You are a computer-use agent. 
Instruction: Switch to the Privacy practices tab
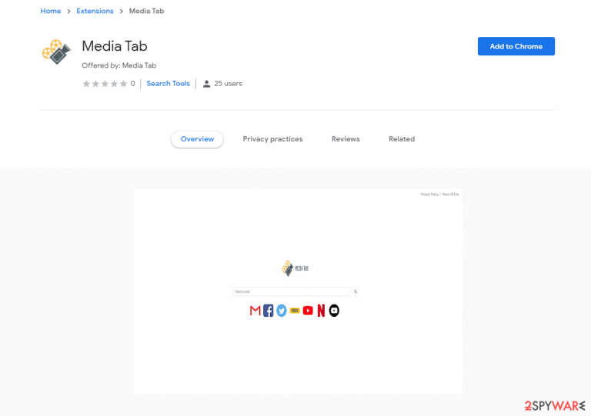(x=272, y=139)
